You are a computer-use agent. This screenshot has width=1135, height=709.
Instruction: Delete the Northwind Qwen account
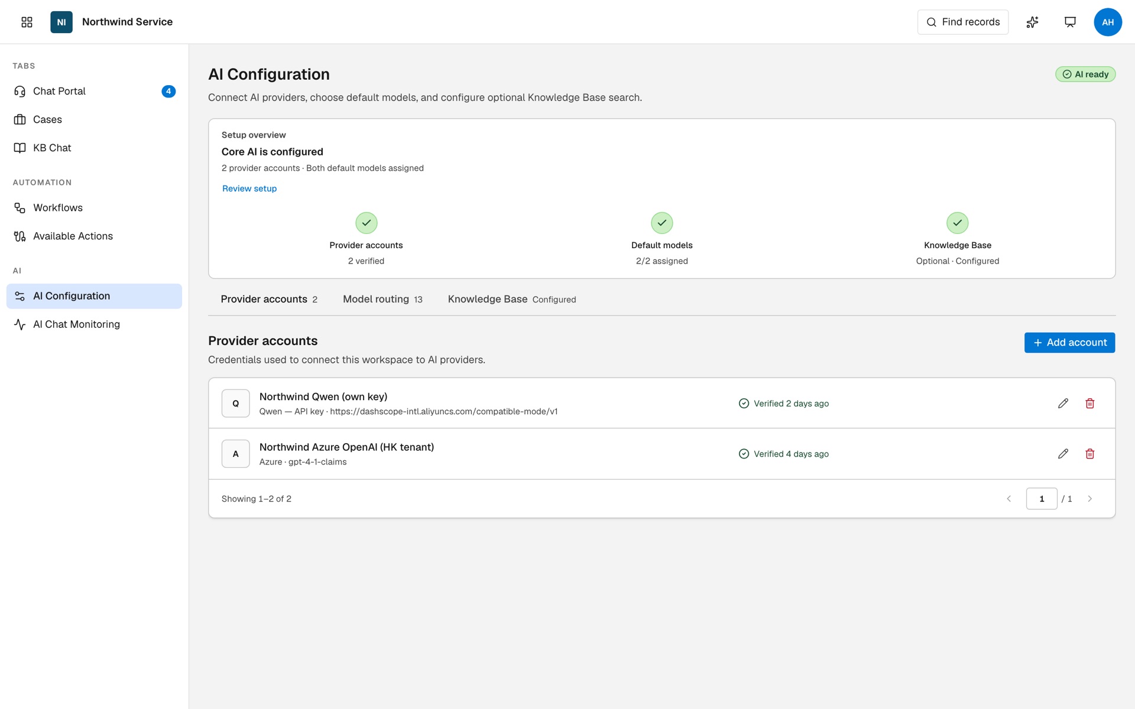1090,404
